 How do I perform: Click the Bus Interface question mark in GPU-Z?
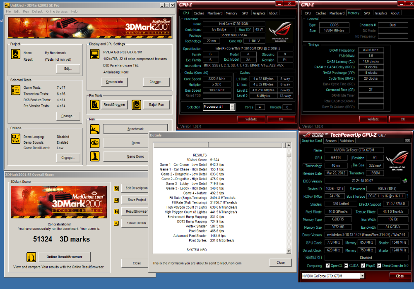click(407, 196)
